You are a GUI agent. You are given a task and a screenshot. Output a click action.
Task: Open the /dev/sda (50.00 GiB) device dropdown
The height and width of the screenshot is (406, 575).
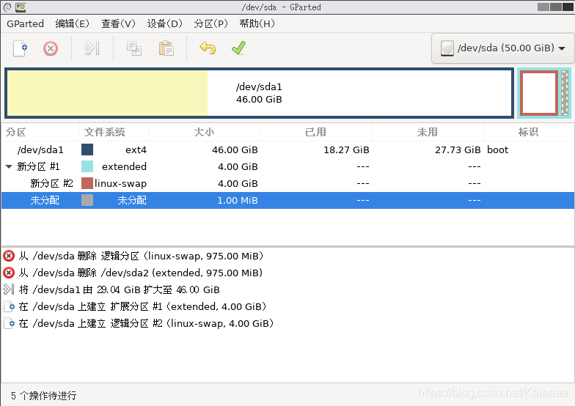pos(503,48)
